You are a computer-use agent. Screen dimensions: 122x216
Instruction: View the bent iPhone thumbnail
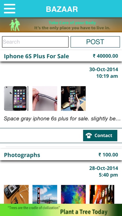[x=45, y=98]
